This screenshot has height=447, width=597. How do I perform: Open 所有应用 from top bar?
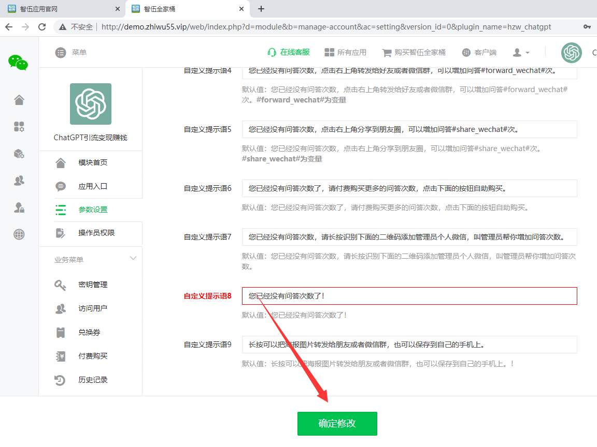point(345,52)
